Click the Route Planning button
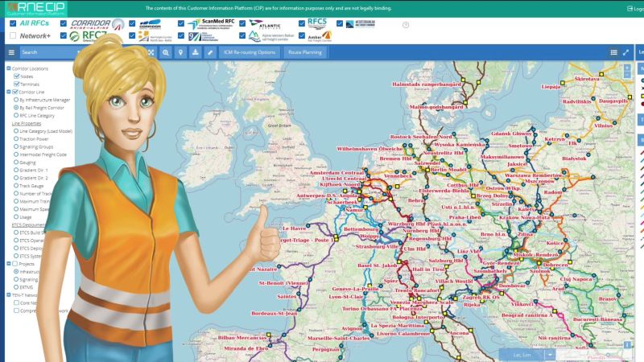The width and height of the screenshot is (644, 362). (305, 52)
